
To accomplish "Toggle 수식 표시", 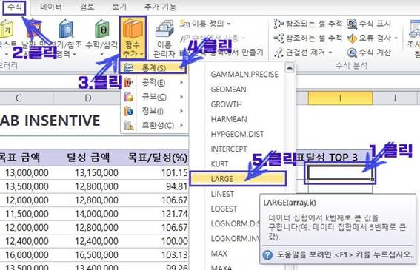I will pos(369,24).
